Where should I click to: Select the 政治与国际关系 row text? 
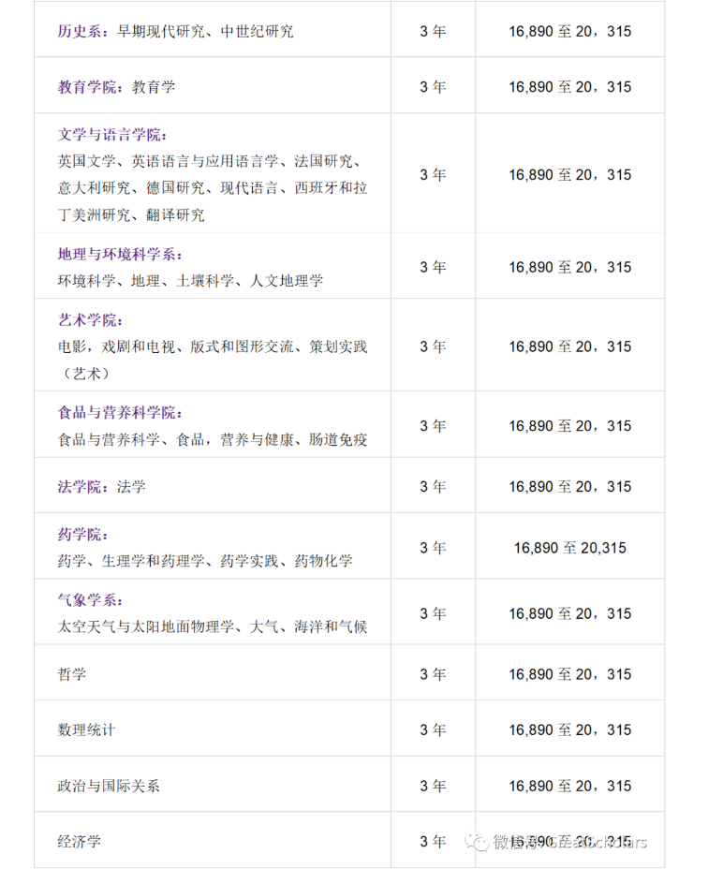[x=109, y=786]
